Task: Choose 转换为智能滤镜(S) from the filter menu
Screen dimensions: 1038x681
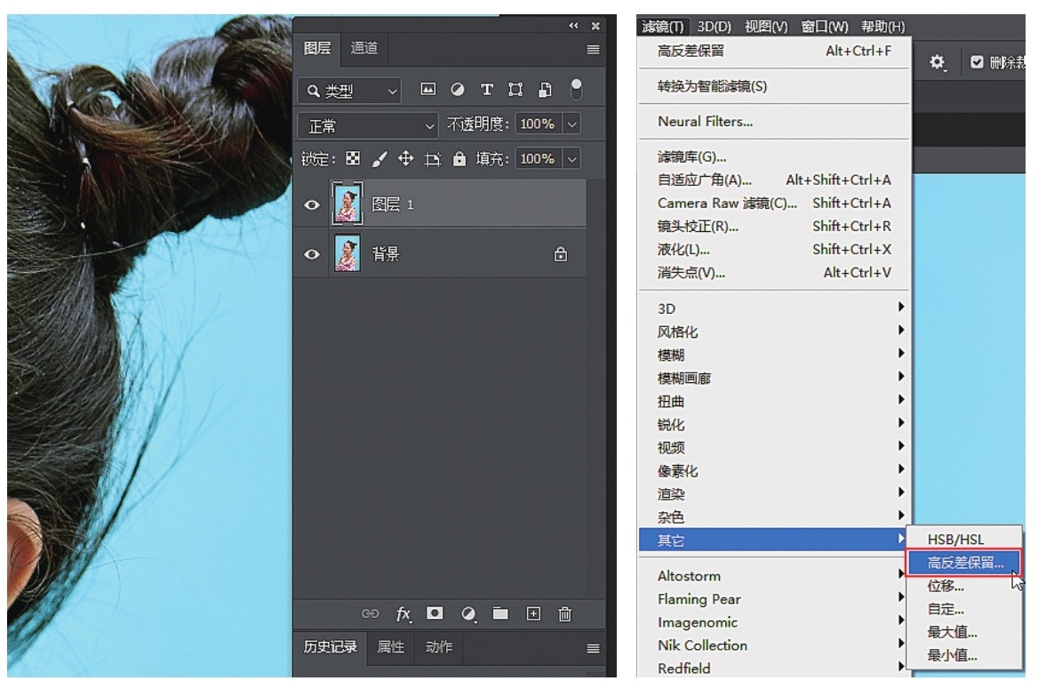Action: tap(712, 86)
